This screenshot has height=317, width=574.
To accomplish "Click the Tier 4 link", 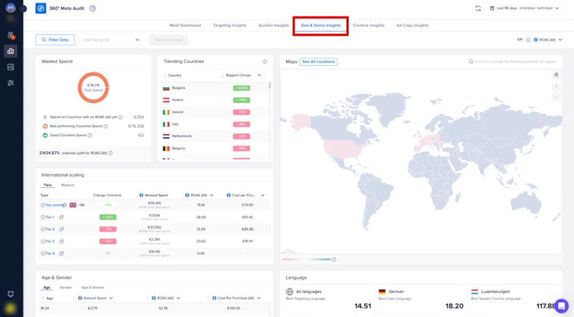I will point(50,254).
